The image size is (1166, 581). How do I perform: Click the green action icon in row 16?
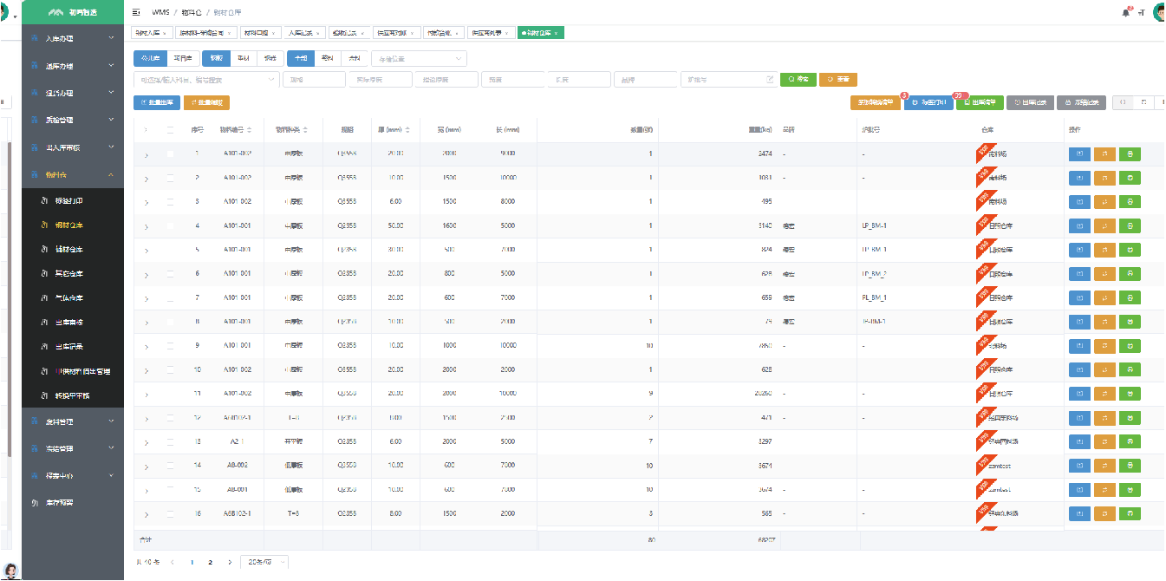(x=1130, y=513)
